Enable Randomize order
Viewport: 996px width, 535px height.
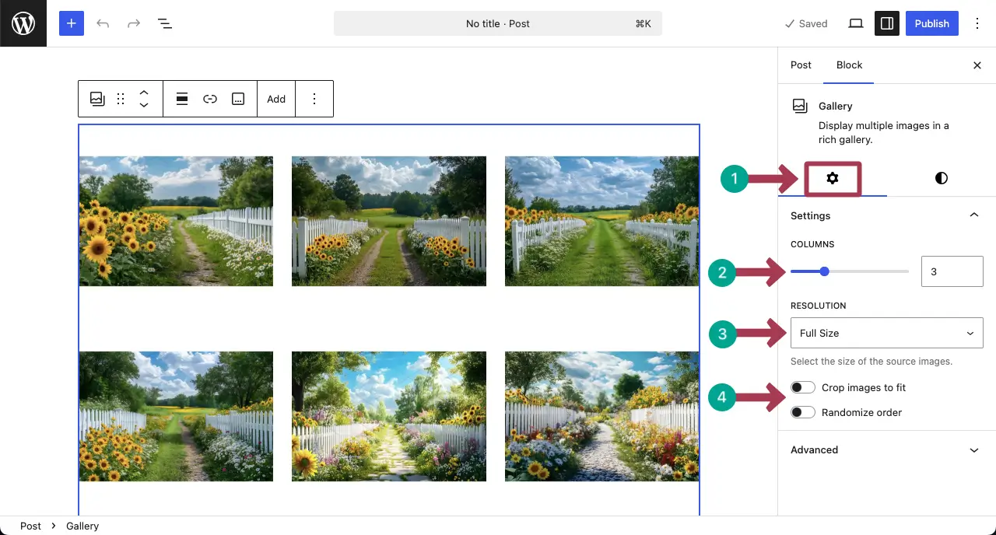pyautogui.click(x=803, y=412)
